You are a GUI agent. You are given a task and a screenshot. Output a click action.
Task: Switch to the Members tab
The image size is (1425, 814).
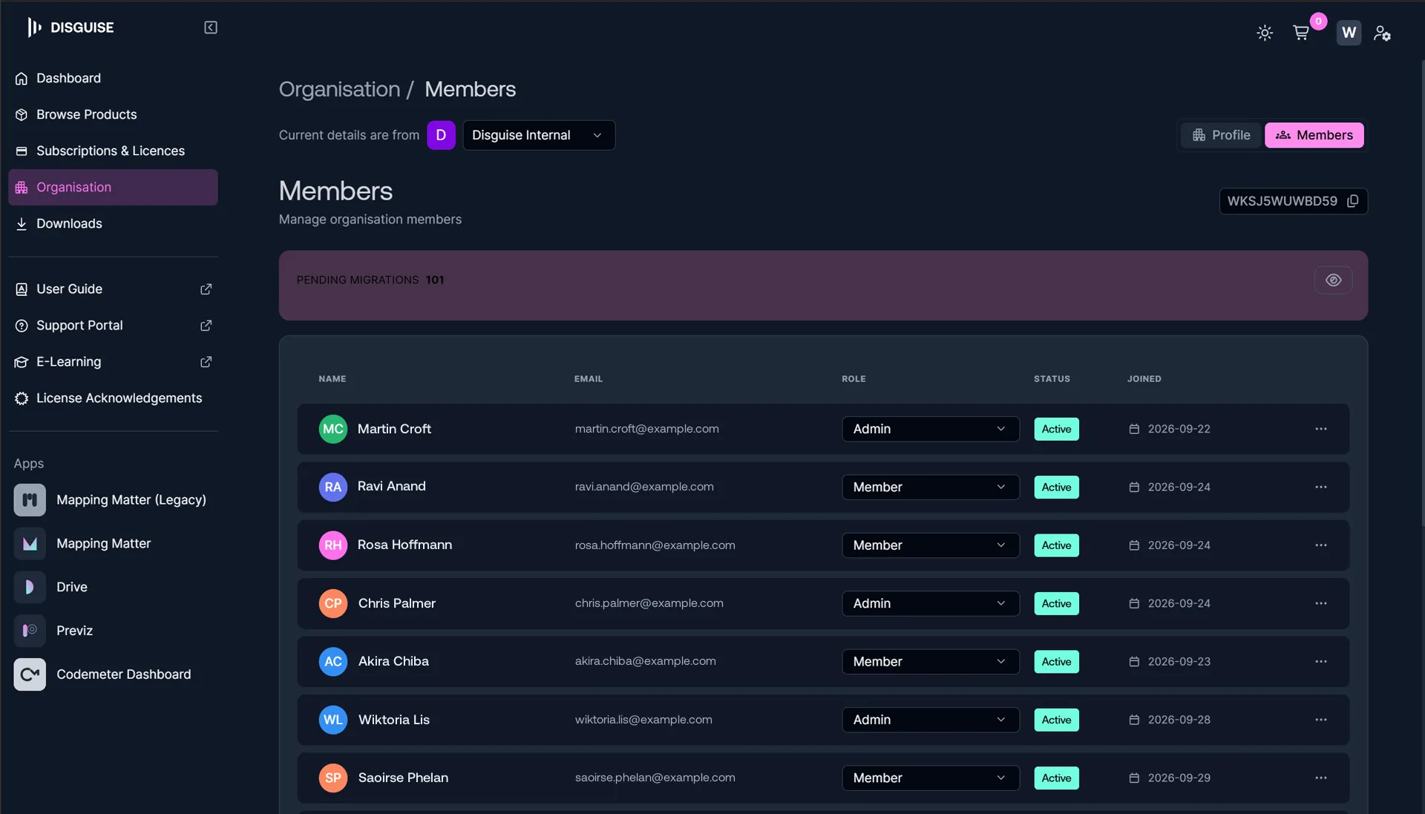pos(1314,135)
